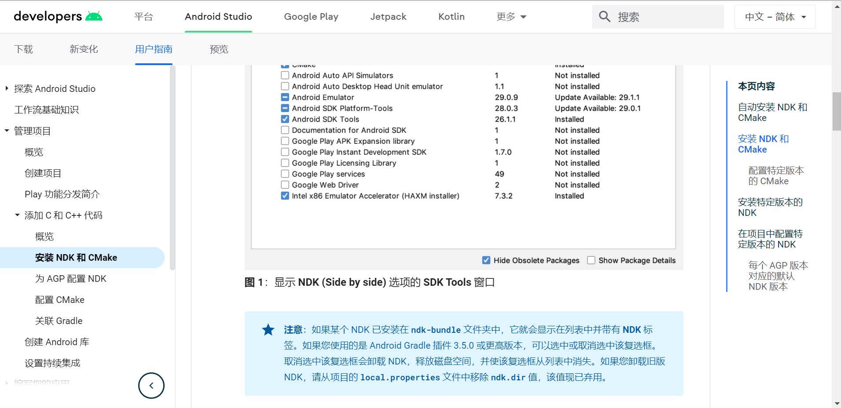Enable Show Package Details

click(x=591, y=260)
